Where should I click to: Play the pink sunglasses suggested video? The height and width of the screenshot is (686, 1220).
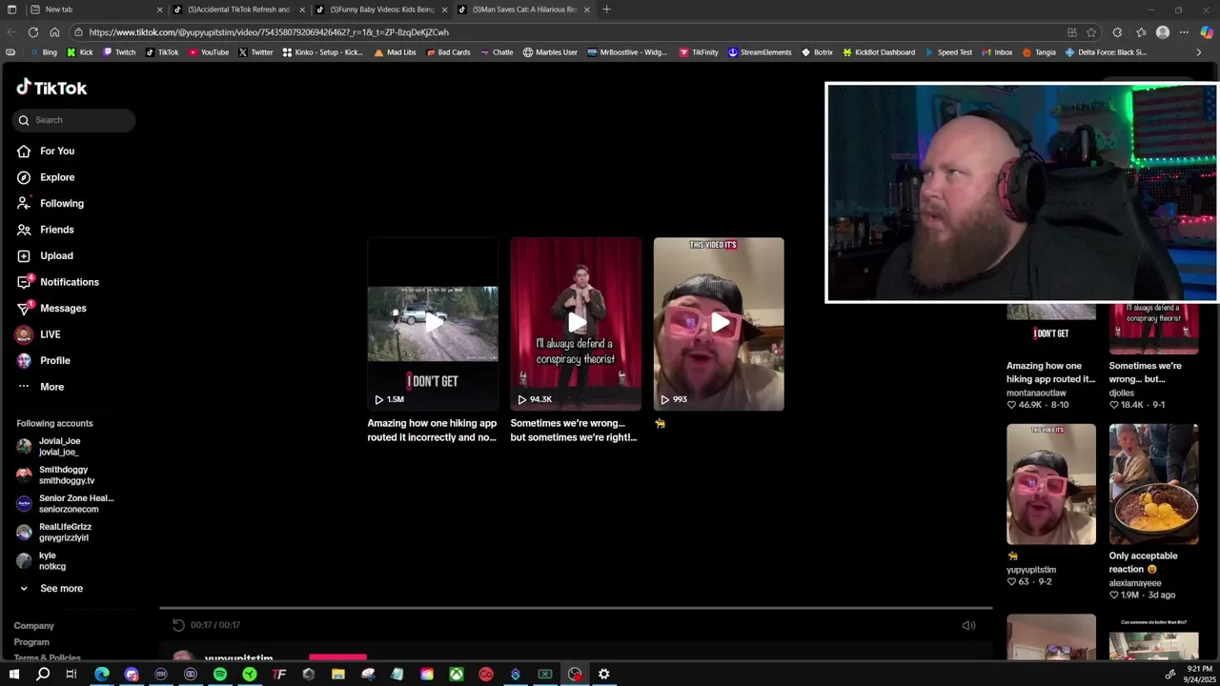click(719, 324)
